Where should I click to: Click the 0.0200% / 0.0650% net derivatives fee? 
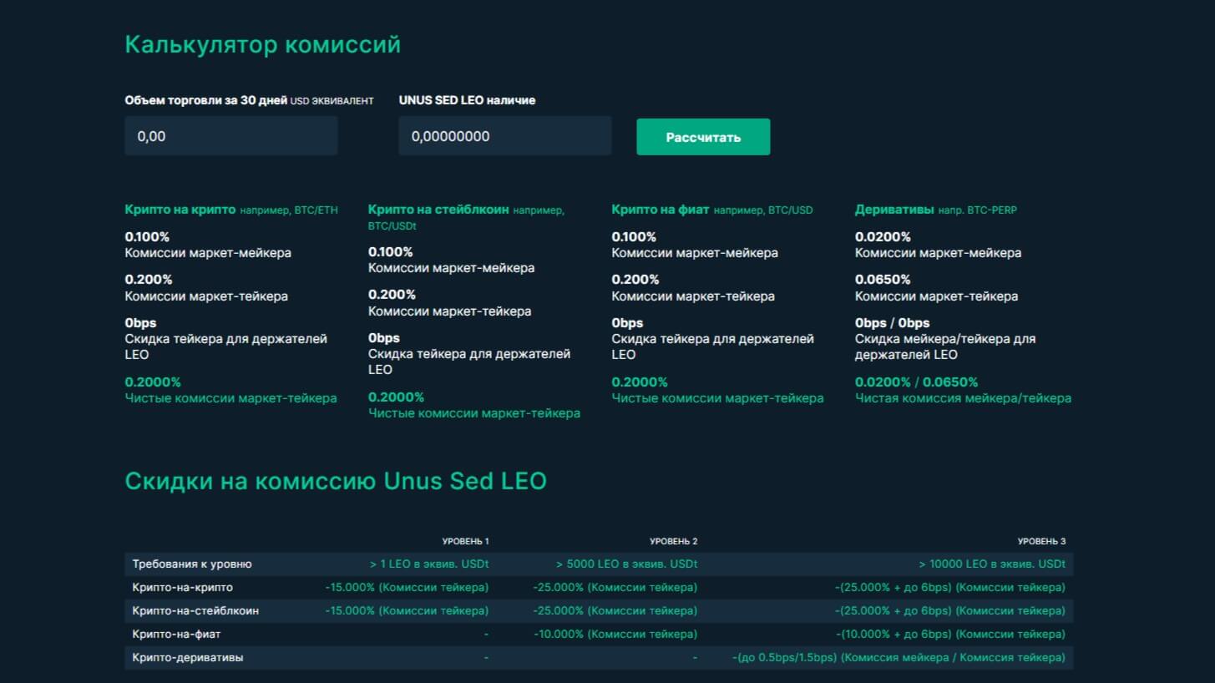click(x=916, y=382)
